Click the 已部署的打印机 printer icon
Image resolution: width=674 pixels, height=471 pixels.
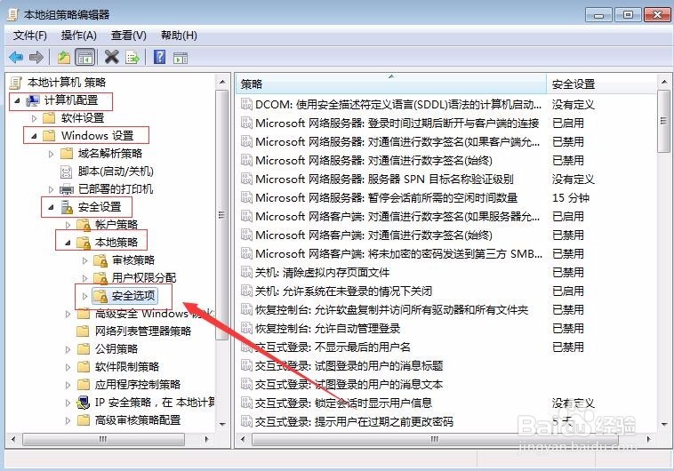point(67,189)
